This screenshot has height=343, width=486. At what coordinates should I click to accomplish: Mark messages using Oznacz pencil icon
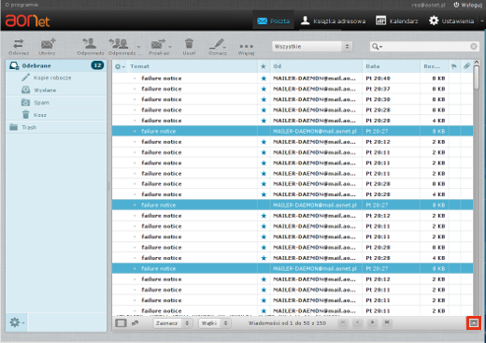tap(217, 44)
